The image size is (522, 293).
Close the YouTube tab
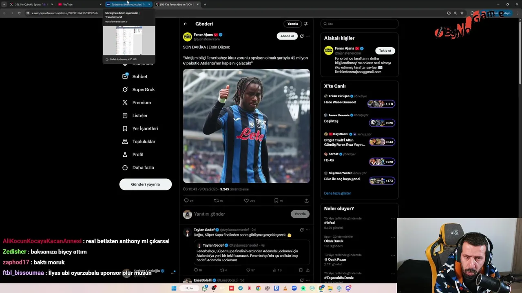[x=100, y=4]
